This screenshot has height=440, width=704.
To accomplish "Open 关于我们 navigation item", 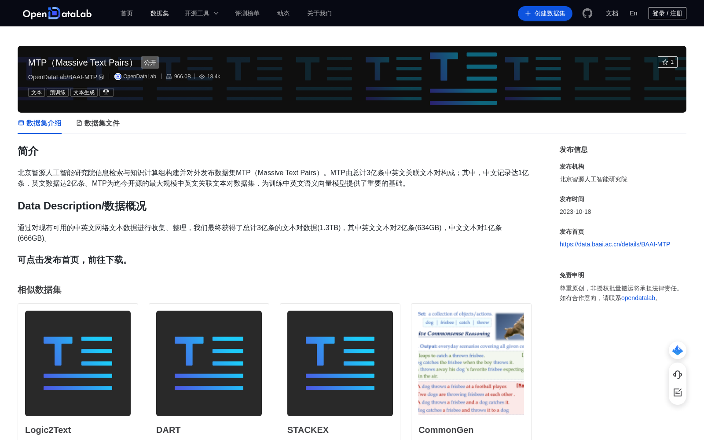I will coord(319,13).
